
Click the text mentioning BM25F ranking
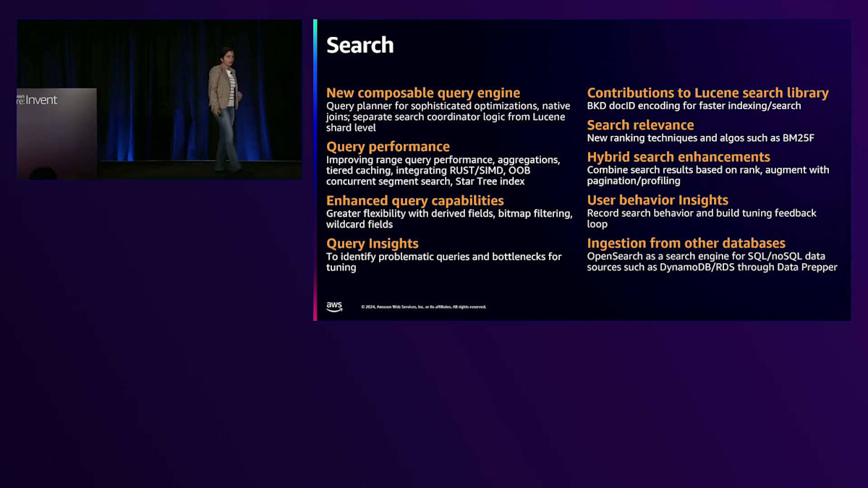pos(701,138)
